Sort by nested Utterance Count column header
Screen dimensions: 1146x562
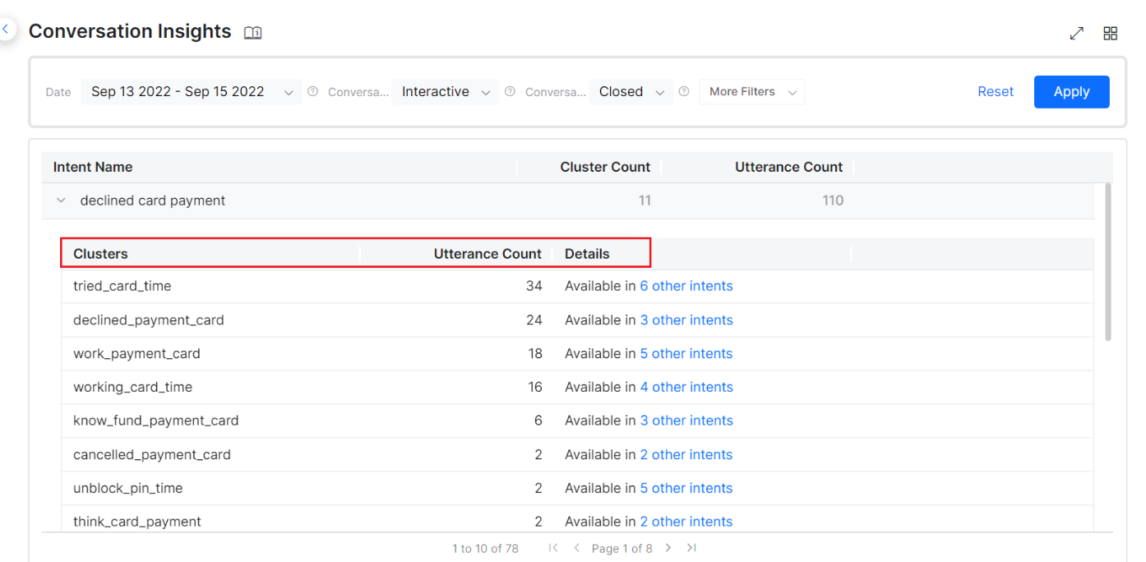coord(488,254)
